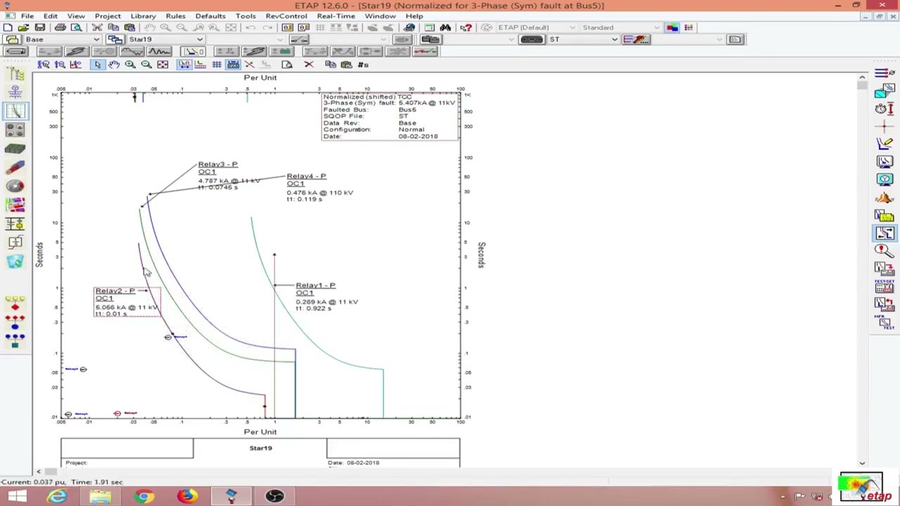Click the #s numbering icon
The width and height of the screenshot is (900, 506).
tap(363, 65)
